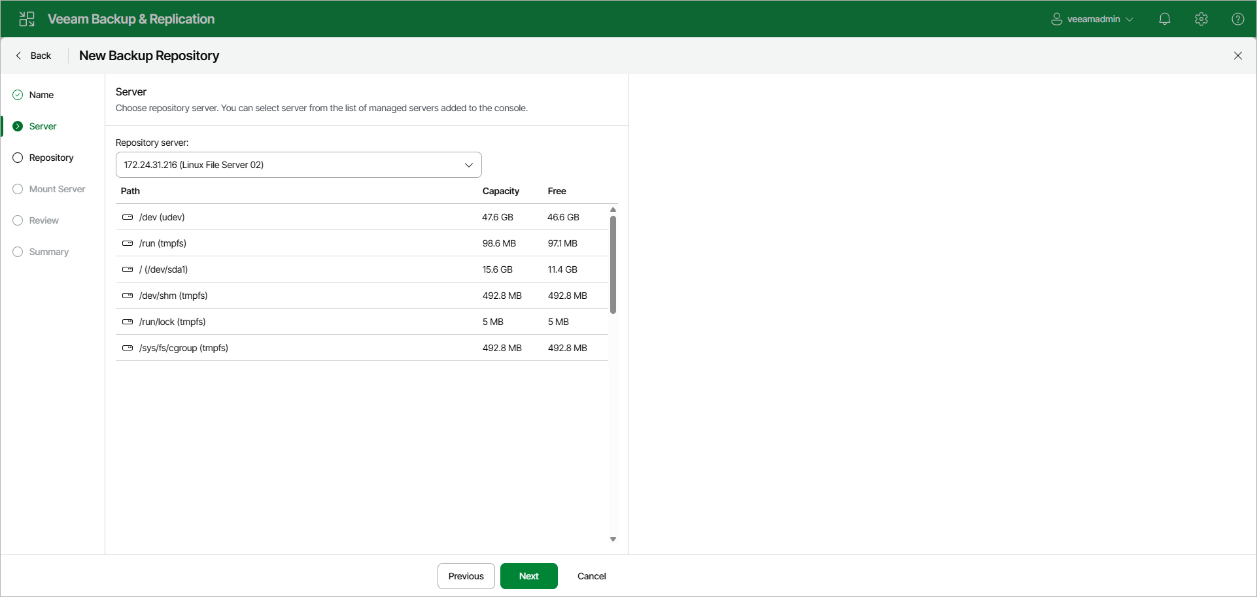Screen dimensions: 1257x597
Task: Expand the veeamadmin account menu chevron
Action: (x=1129, y=20)
